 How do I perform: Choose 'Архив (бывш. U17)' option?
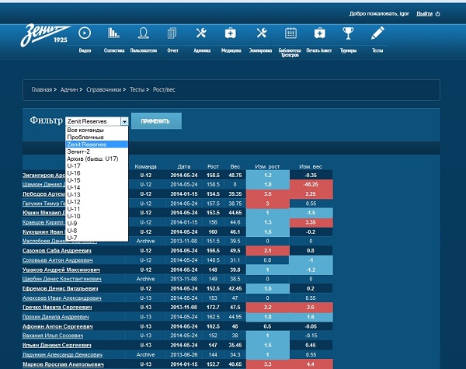coord(97,158)
